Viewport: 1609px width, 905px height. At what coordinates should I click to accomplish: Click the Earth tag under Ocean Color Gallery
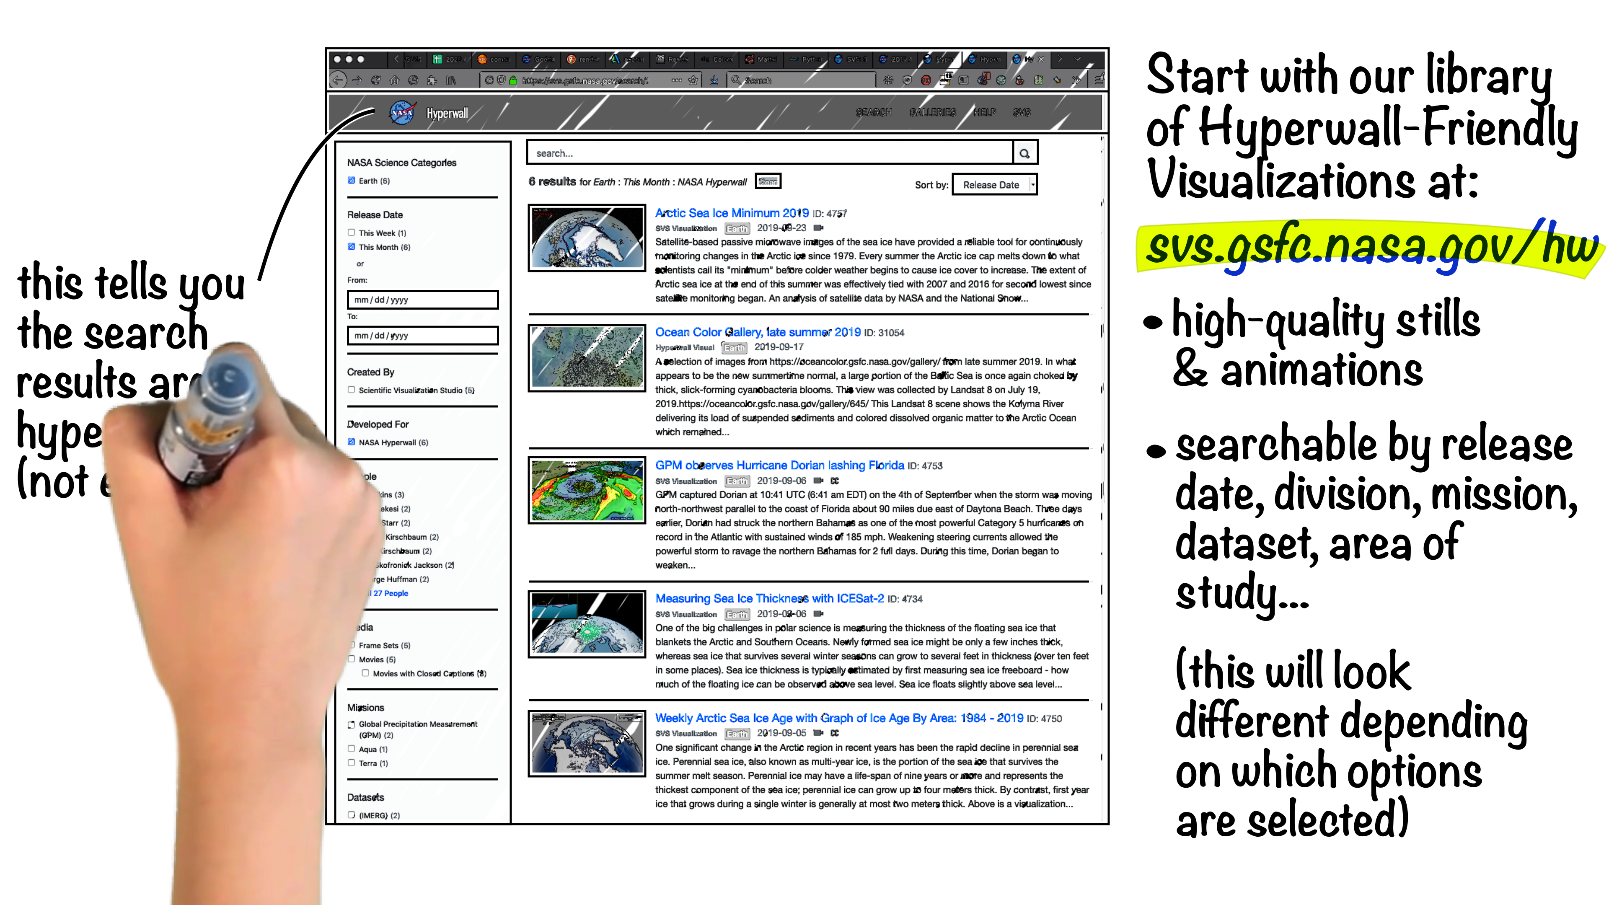point(735,347)
